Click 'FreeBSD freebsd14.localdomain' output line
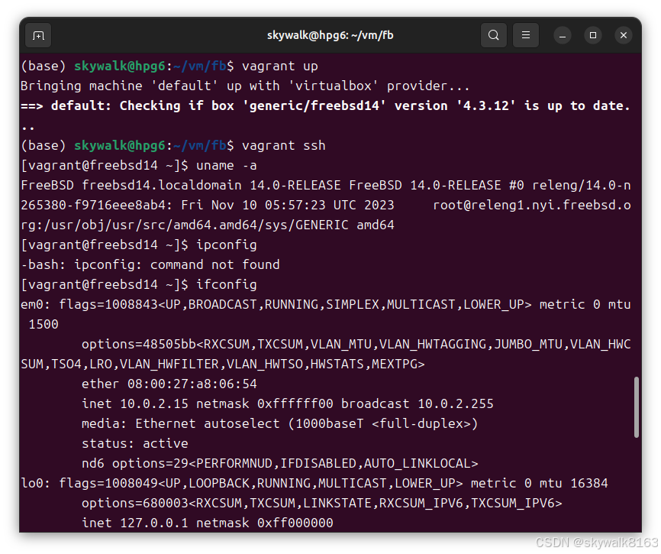This screenshot has width=661, height=554. point(325,185)
